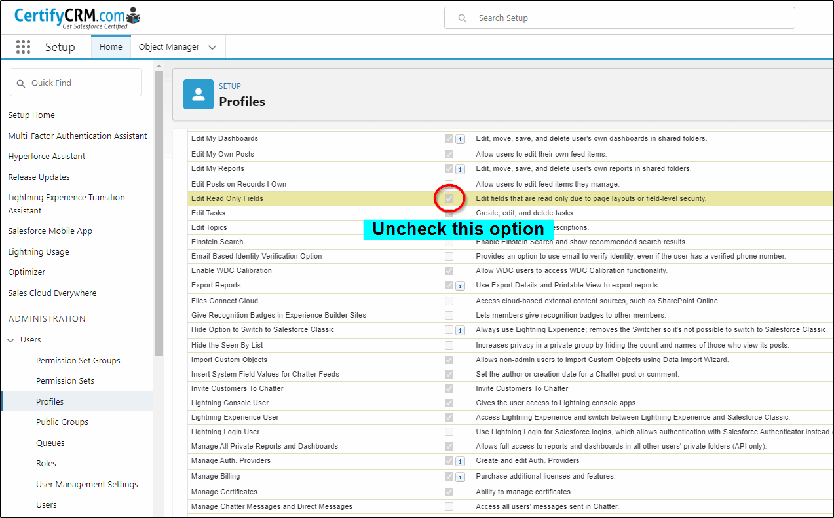Click the magnifier icon in Search Setup

[x=462, y=18]
